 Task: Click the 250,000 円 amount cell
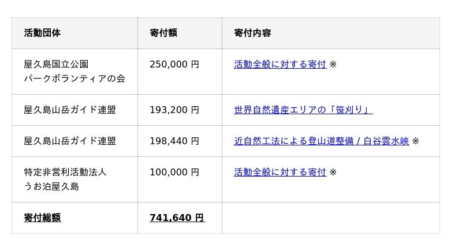[x=174, y=65]
